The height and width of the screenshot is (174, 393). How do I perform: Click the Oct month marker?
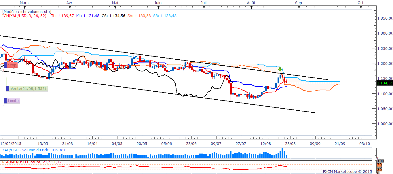point(360,3)
